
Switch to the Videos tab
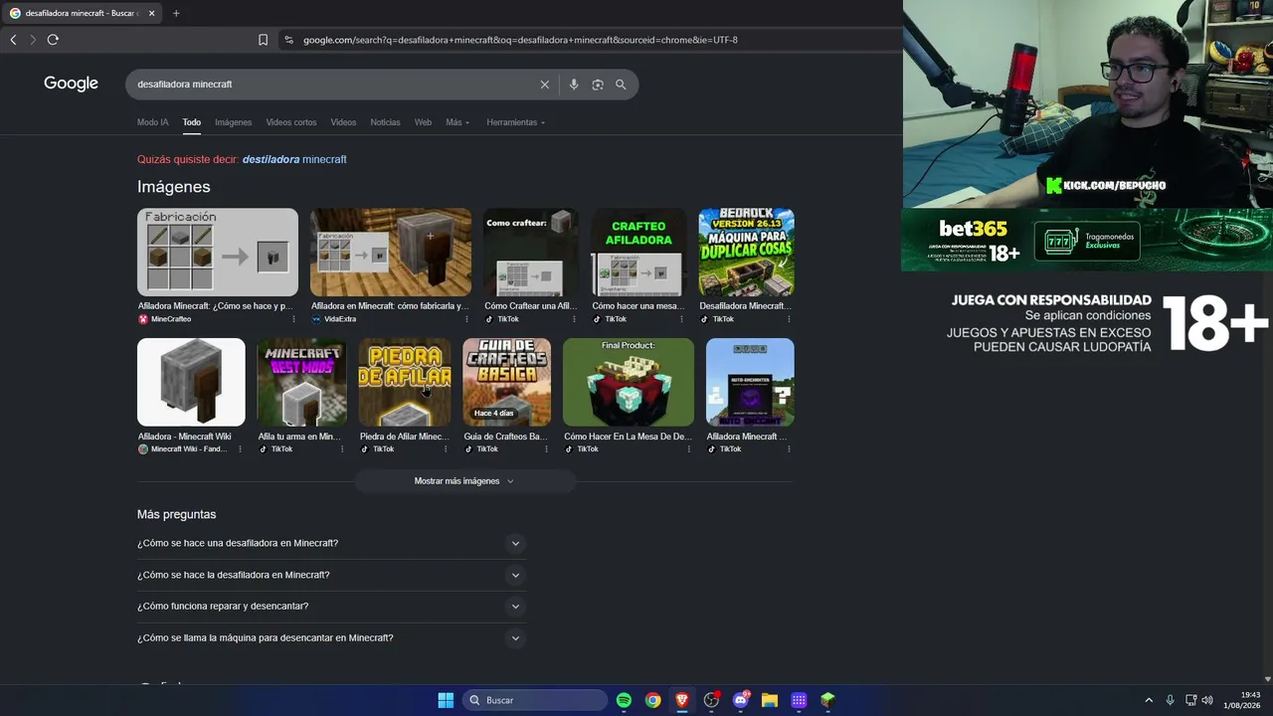pyautogui.click(x=343, y=122)
